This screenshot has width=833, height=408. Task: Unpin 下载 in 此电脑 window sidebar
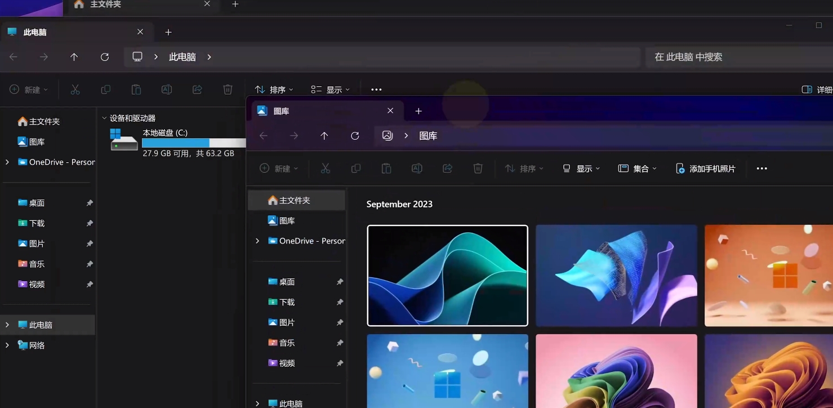click(x=90, y=223)
